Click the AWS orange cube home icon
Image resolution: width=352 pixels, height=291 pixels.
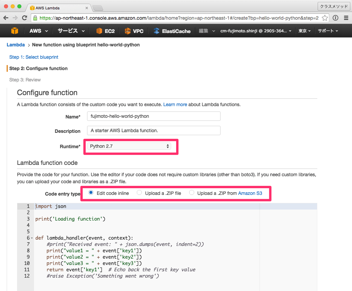(x=14, y=31)
